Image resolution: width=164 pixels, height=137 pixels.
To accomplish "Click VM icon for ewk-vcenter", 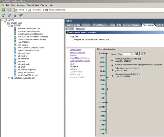I will pos(15,45).
